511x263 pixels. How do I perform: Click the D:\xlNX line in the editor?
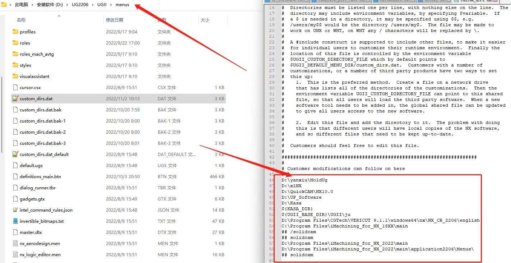pos(292,186)
